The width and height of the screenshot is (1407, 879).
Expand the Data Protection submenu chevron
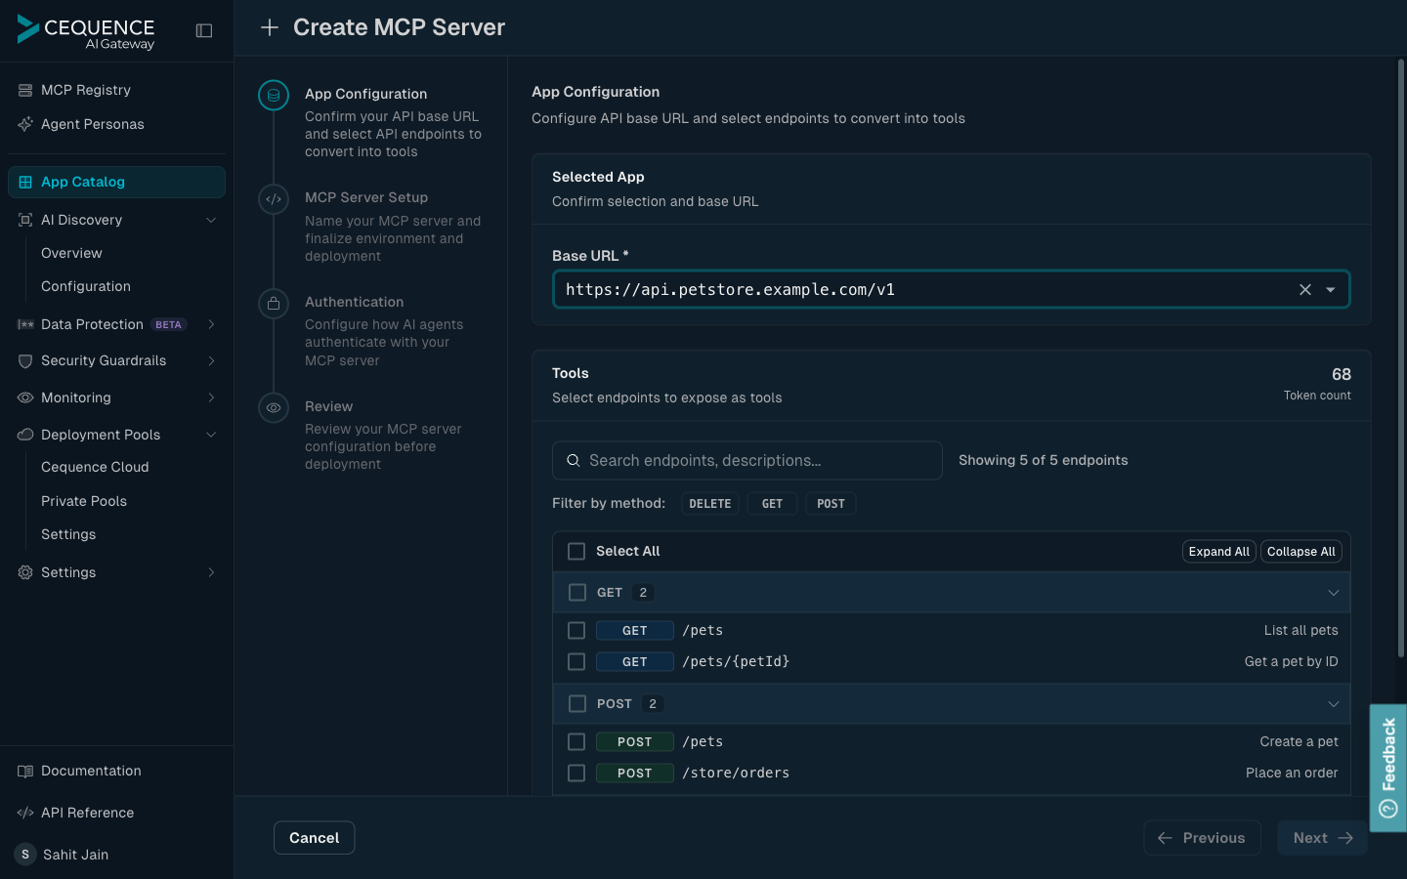pos(211,324)
